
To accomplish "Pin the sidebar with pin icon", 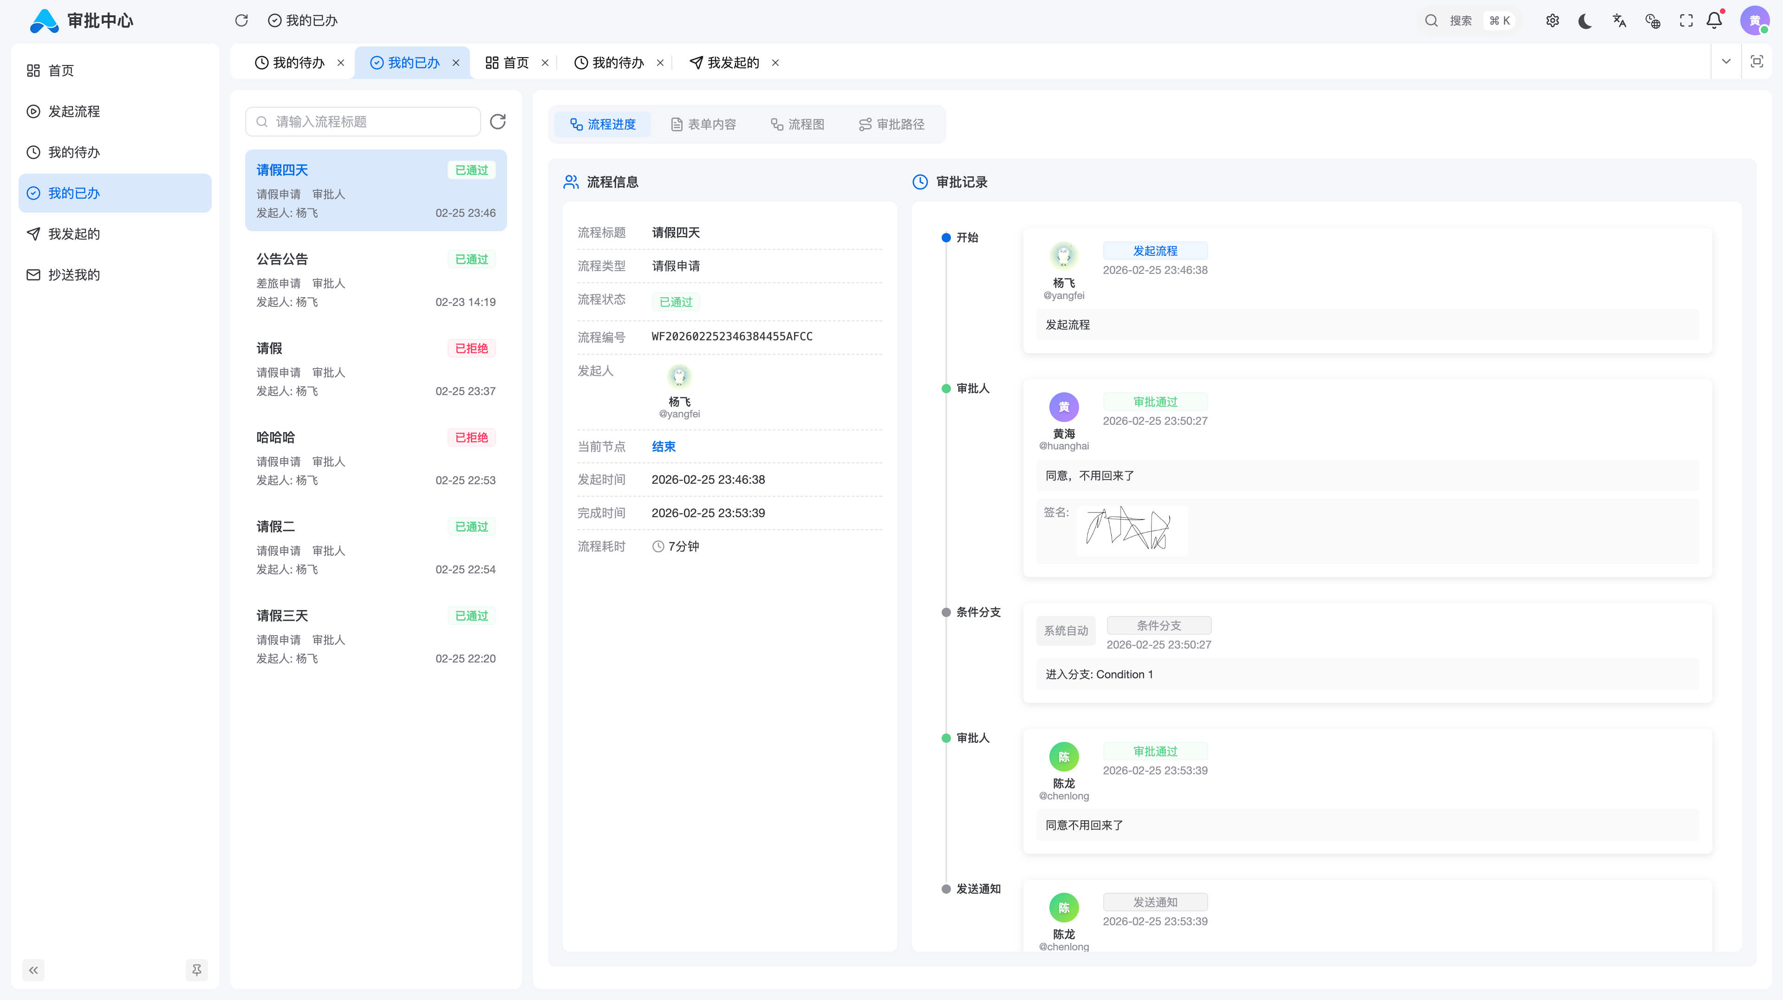I will click(x=196, y=969).
